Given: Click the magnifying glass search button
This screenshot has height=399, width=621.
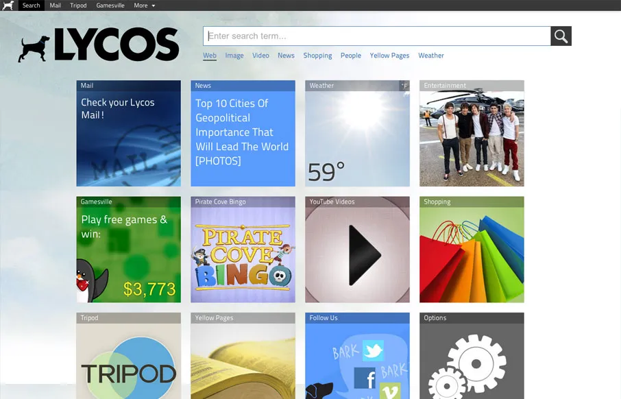Looking at the screenshot, I should coord(561,36).
